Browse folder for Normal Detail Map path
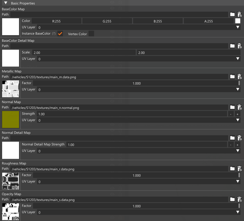Image resolution: width=244 pixels, height=221 pixels. point(232,138)
